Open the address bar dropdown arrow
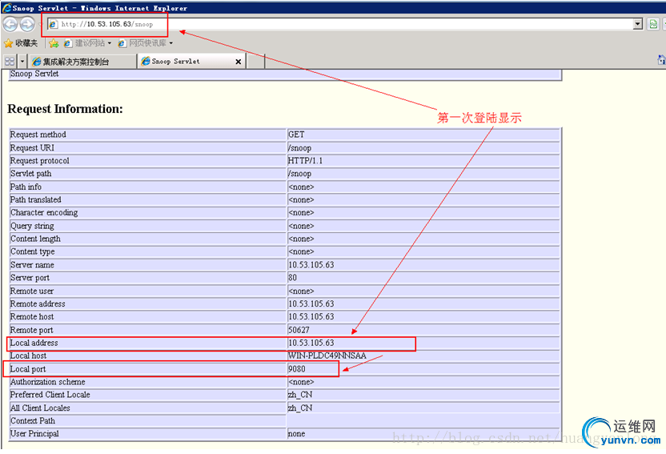This screenshot has width=666, height=454. click(x=637, y=24)
